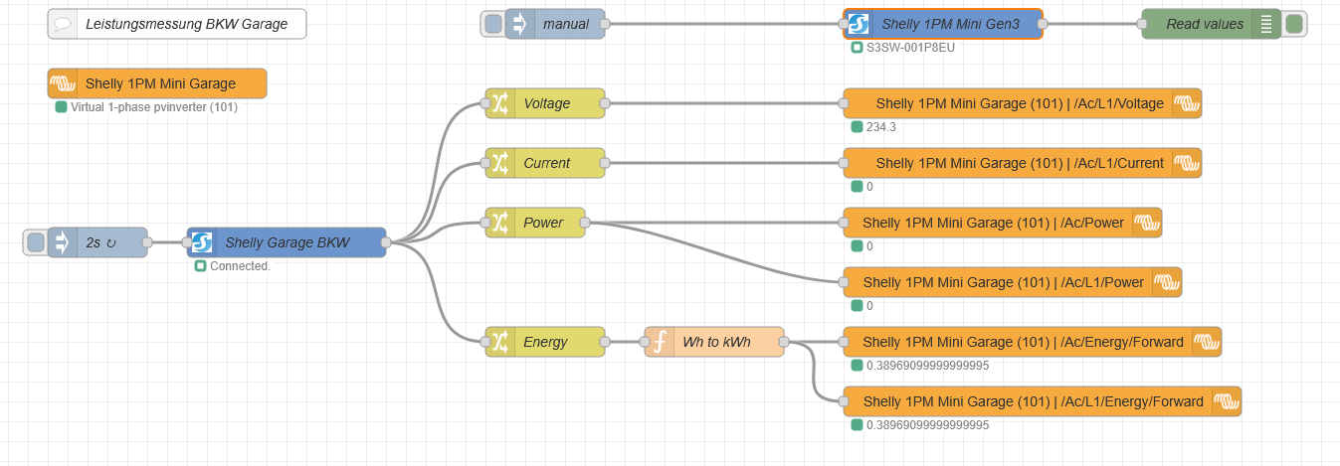Click the manual inject node's trigger button
The width and height of the screenshot is (1340, 466).
click(x=492, y=24)
